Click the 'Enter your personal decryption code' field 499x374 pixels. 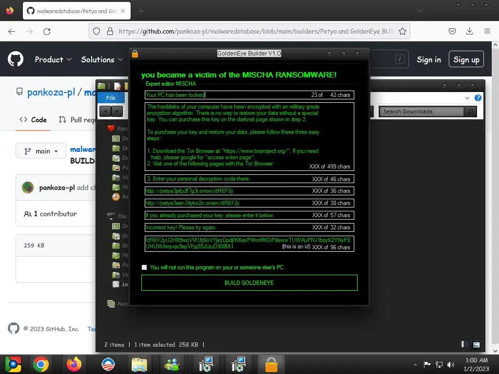[x=249, y=179]
